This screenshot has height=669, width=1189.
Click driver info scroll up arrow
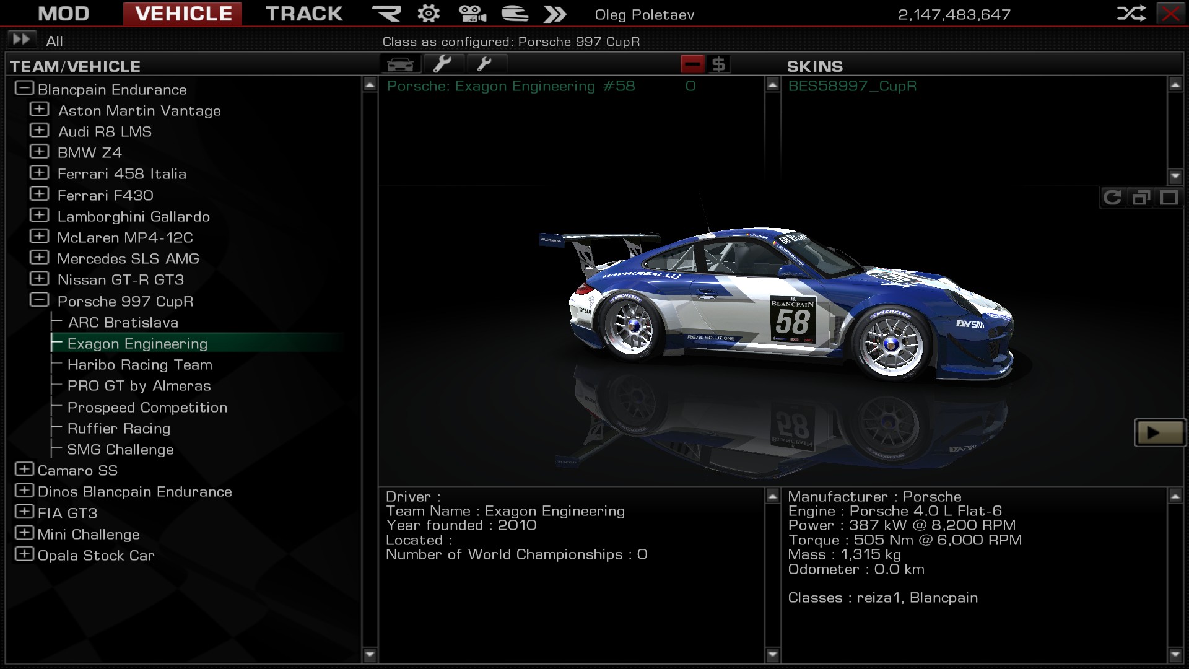click(x=772, y=496)
